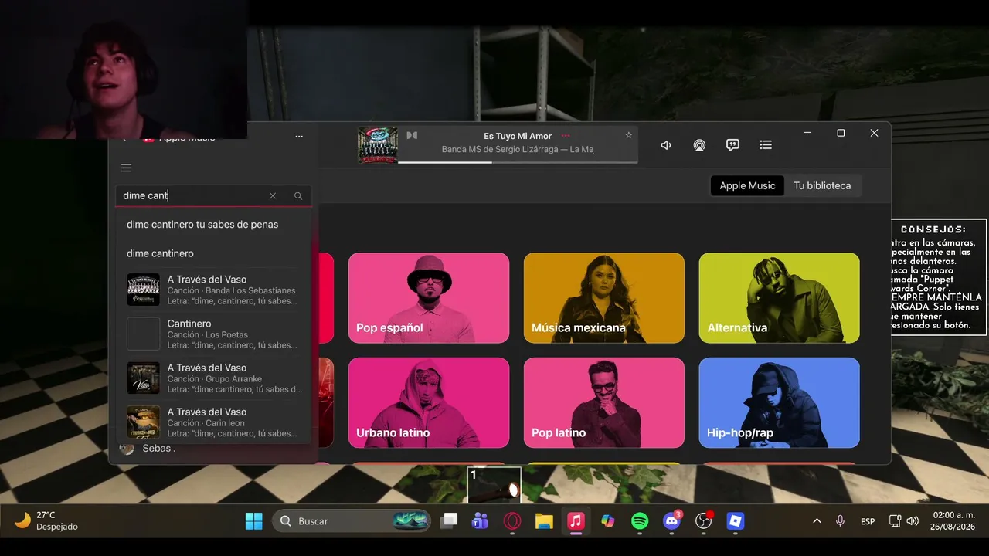
Task: Open the three-dot menu beside Apple Music title
Action: 299,137
